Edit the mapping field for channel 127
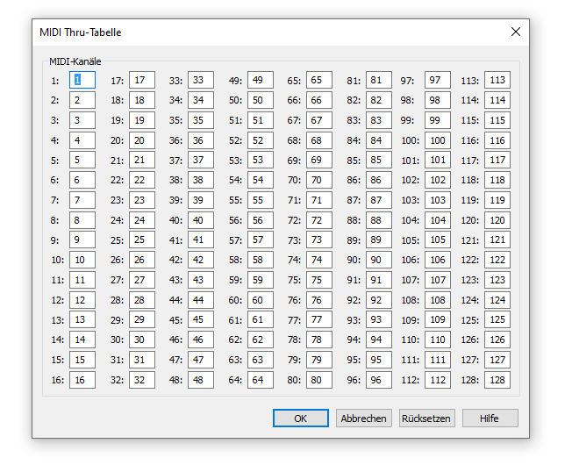The image size is (572, 465). coord(497,360)
